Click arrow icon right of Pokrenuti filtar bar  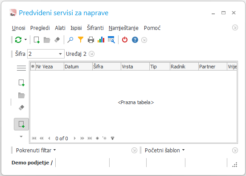point(134,150)
